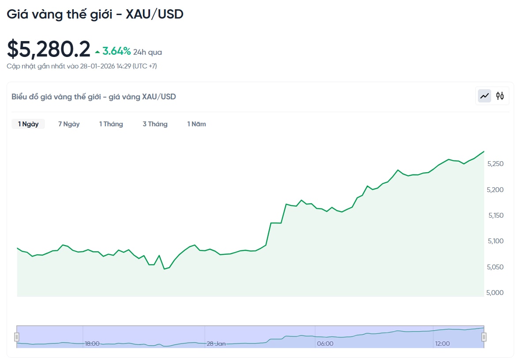
Task: Select the "3 Tháng" range option
Action: (x=155, y=124)
